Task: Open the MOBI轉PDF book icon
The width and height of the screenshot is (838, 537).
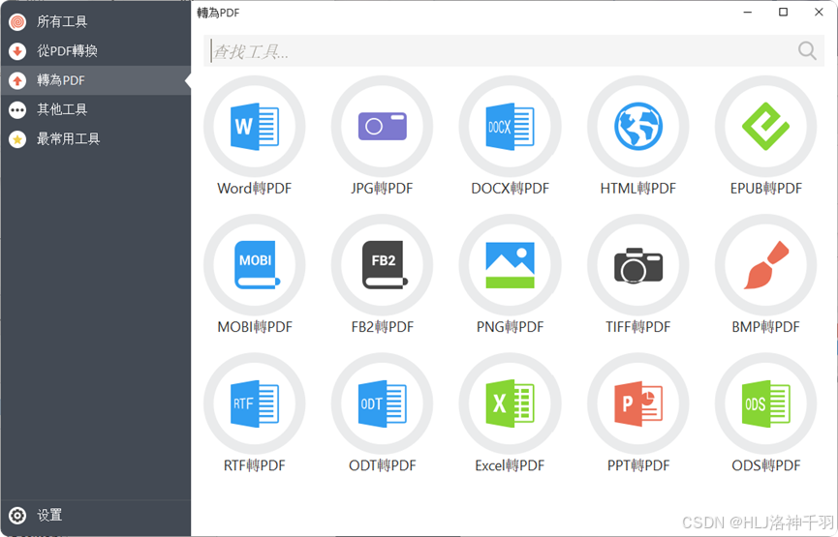Action: [x=255, y=265]
